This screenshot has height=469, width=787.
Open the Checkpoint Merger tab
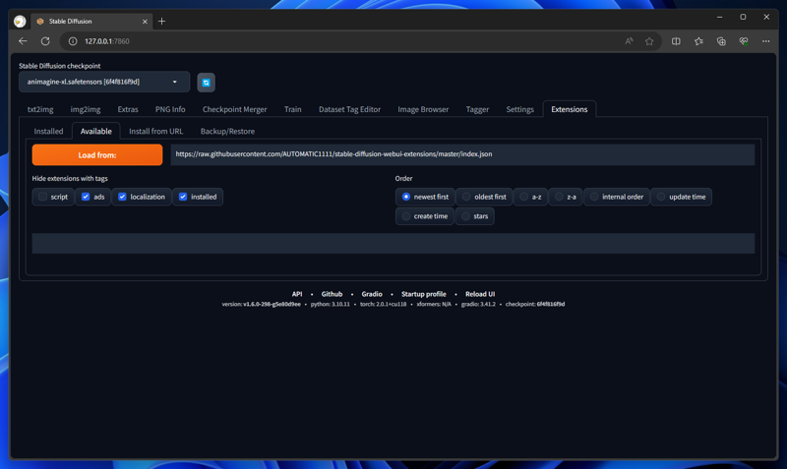coord(234,109)
